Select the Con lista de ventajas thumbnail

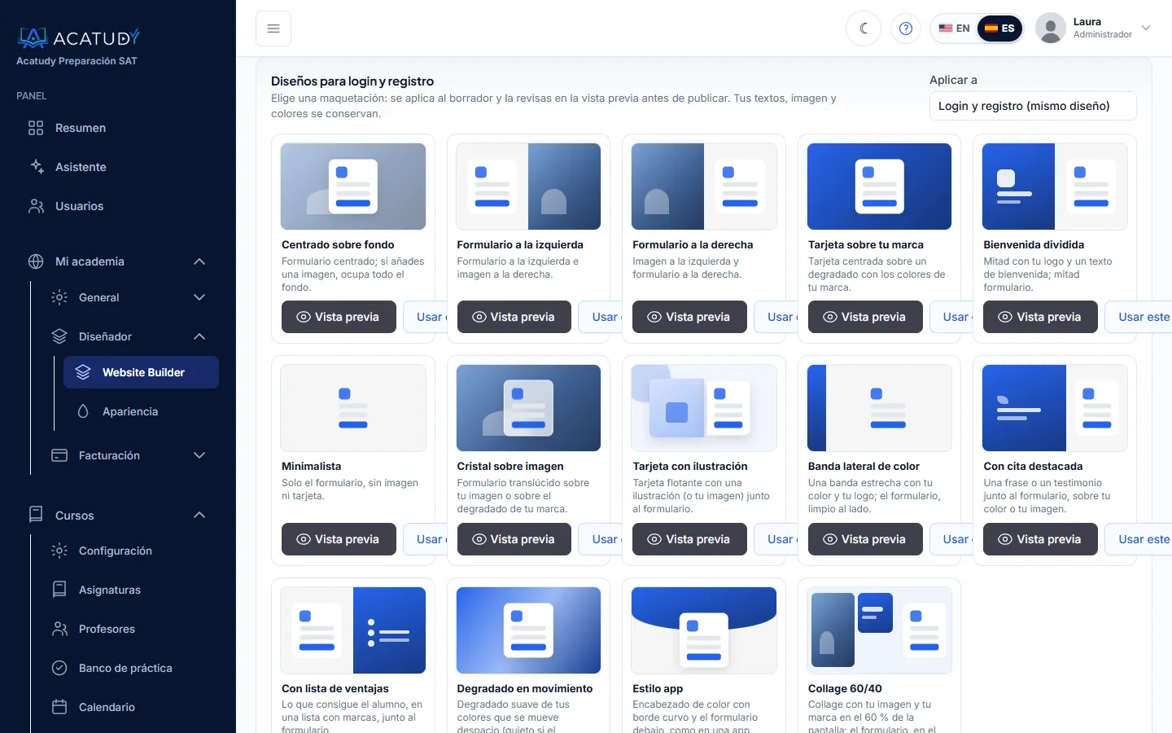tap(353, 630)
